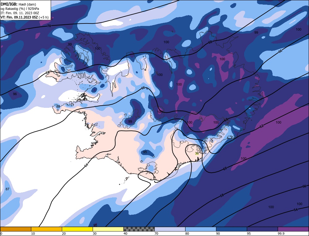The height and width of the screenshot is (236, 309).
Task: Click the '90' tick label in the legend
Action: 218,234
